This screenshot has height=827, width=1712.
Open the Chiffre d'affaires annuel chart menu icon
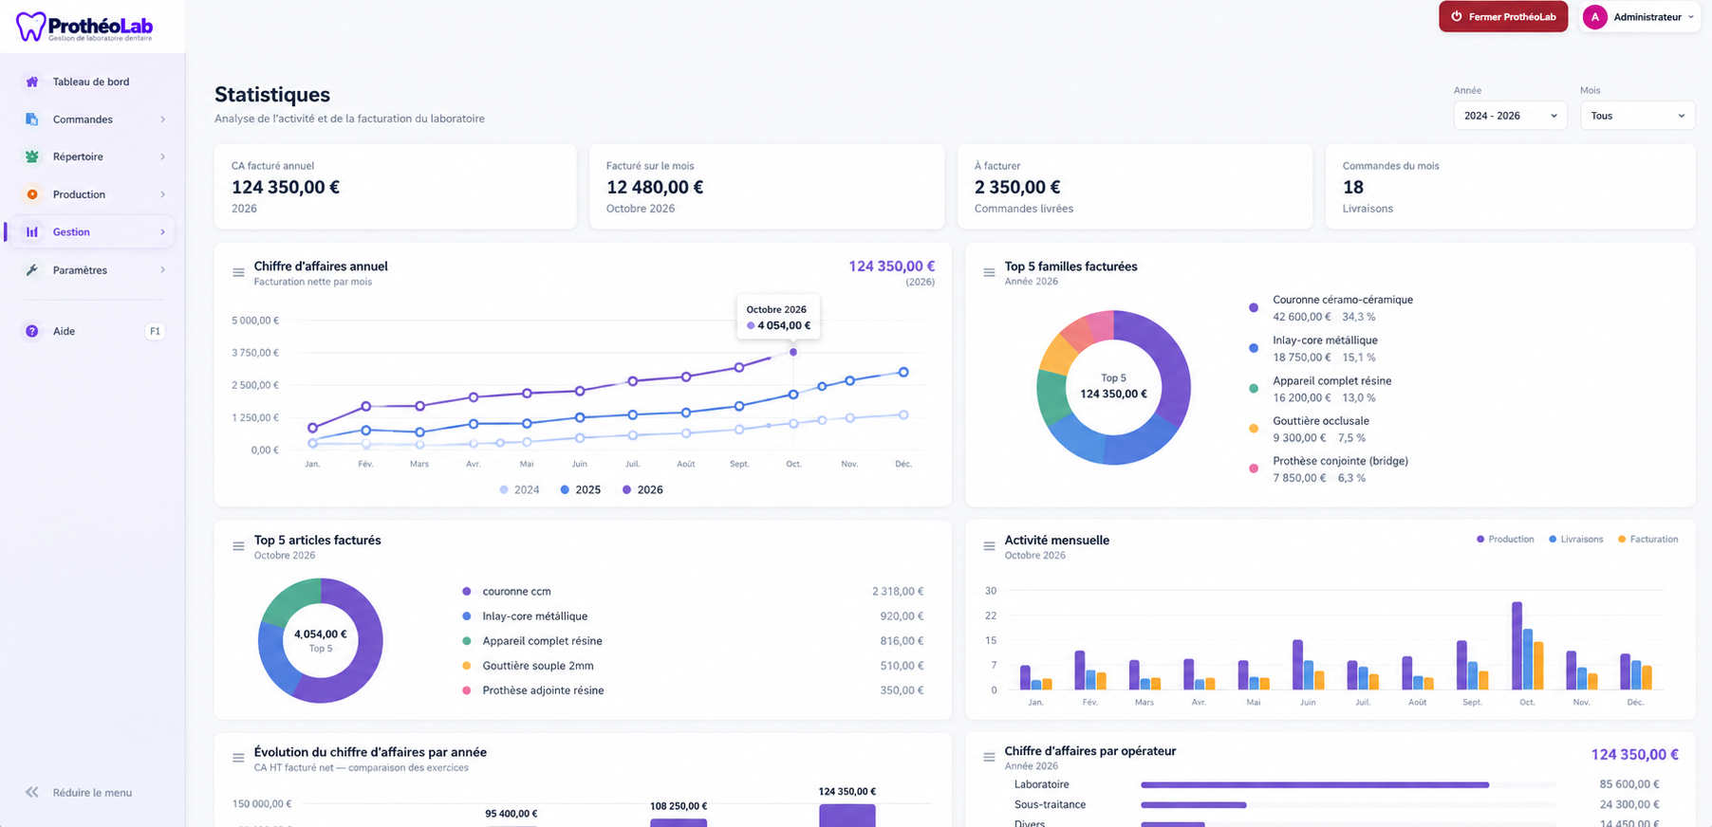[238, 272]
